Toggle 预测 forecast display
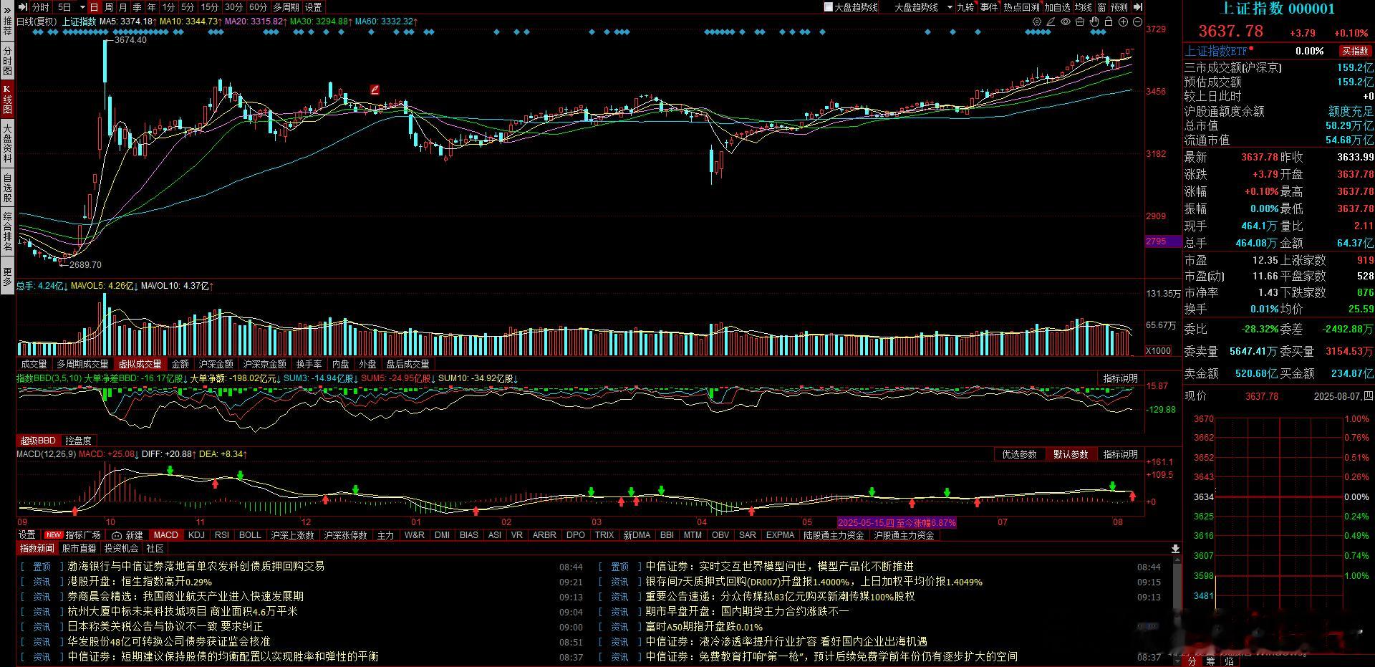This screenshot has width=1375, height=667. click(1119, 7)
